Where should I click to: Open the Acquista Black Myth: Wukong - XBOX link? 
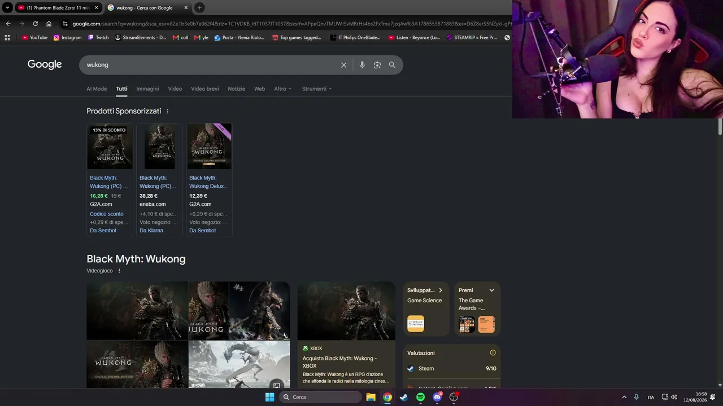click(339, 362)
